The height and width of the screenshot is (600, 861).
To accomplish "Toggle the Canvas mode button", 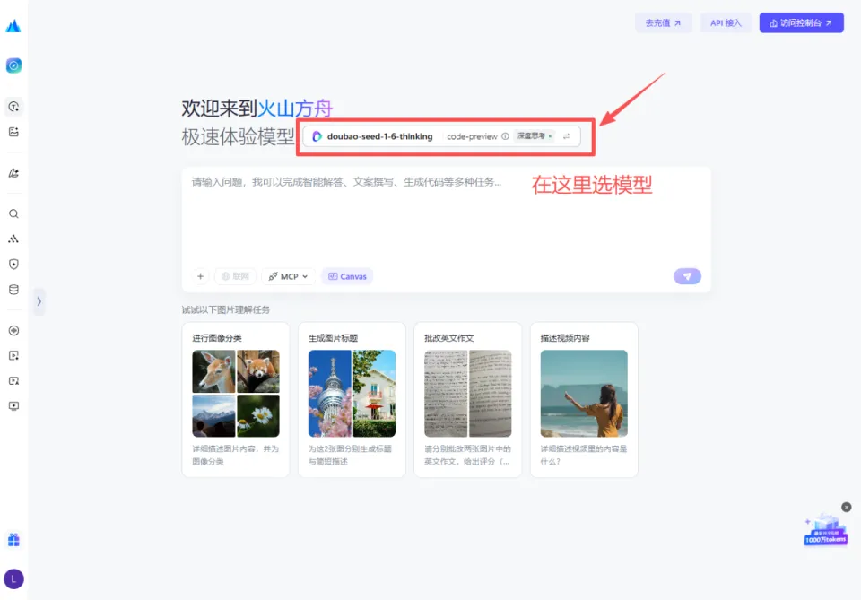I will pyautogui.click(x=347, y=276).
